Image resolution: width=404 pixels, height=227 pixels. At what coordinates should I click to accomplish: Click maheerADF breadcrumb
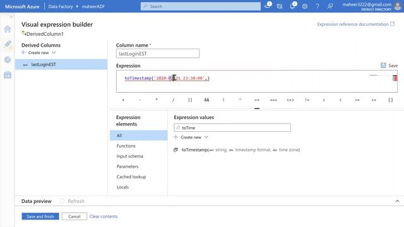[93, 6]
